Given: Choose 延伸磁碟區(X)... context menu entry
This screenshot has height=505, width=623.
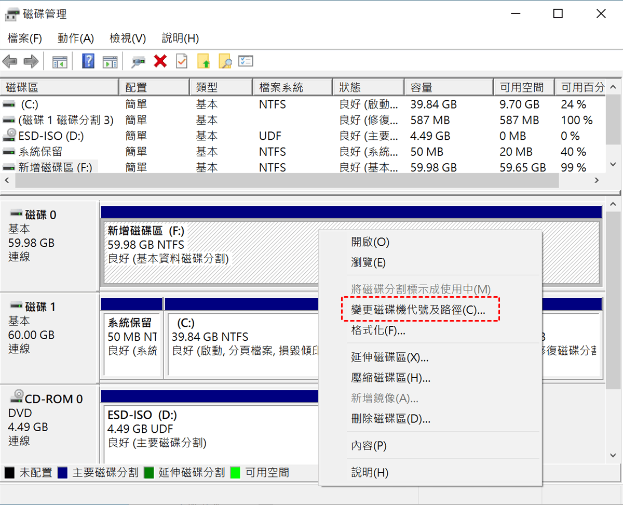Looking at the screenshot, I should 430,357.
